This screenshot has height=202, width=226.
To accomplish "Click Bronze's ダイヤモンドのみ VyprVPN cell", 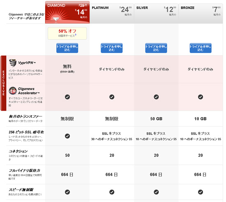I will 201,69.
